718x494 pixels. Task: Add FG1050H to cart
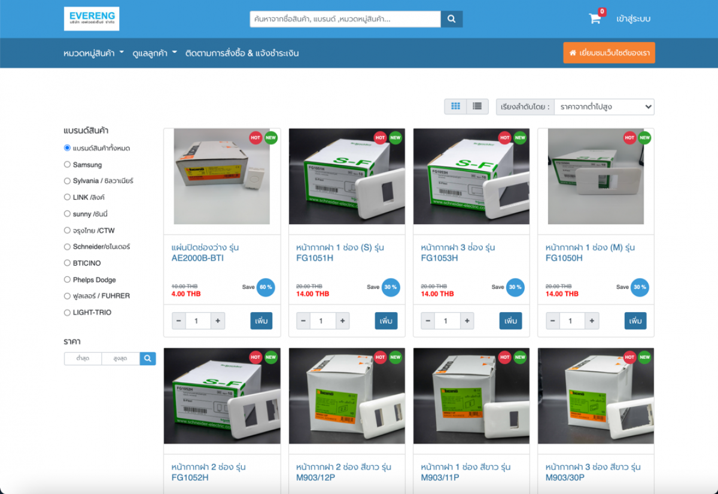point(635,321)
